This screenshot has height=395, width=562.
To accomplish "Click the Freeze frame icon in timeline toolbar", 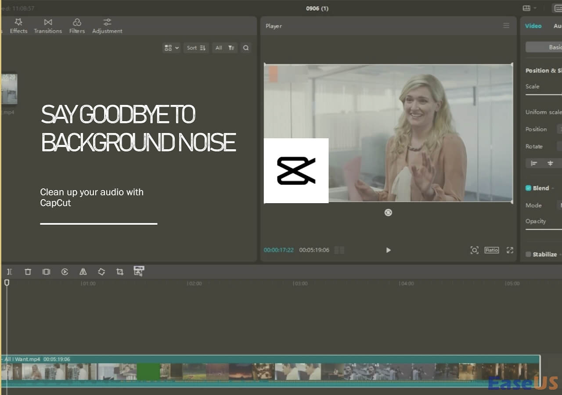I will pyautogui.click(x=46, y=272).
